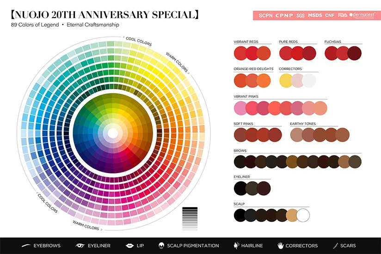Viewport: 381px width, 254px height.
Task: Select the tan Scalp swatch
Action: [291, 215]
